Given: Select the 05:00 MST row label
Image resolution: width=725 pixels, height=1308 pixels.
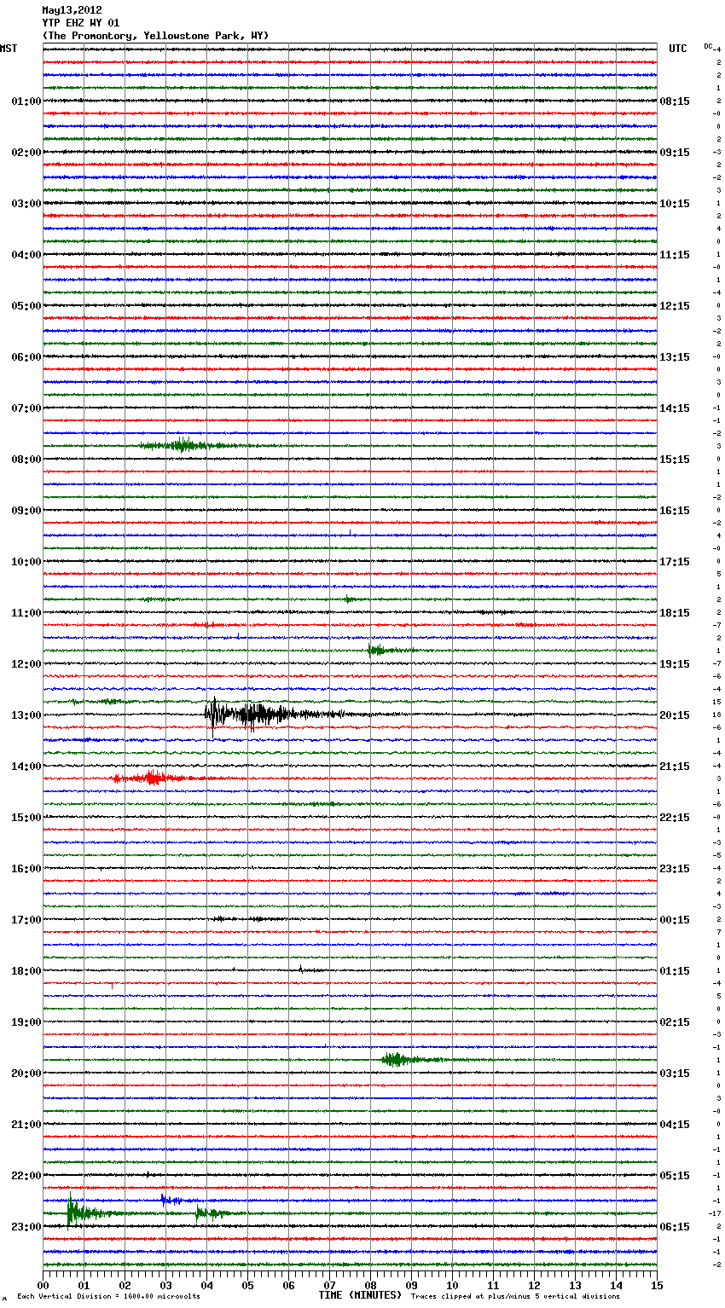Looking at the screenshot, I should 26,306.
